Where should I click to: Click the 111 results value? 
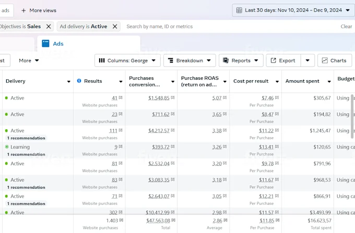point(113,131)
